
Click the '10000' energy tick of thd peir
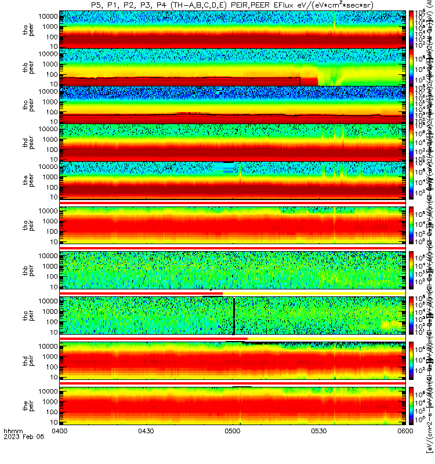click(x=48, y=346)
